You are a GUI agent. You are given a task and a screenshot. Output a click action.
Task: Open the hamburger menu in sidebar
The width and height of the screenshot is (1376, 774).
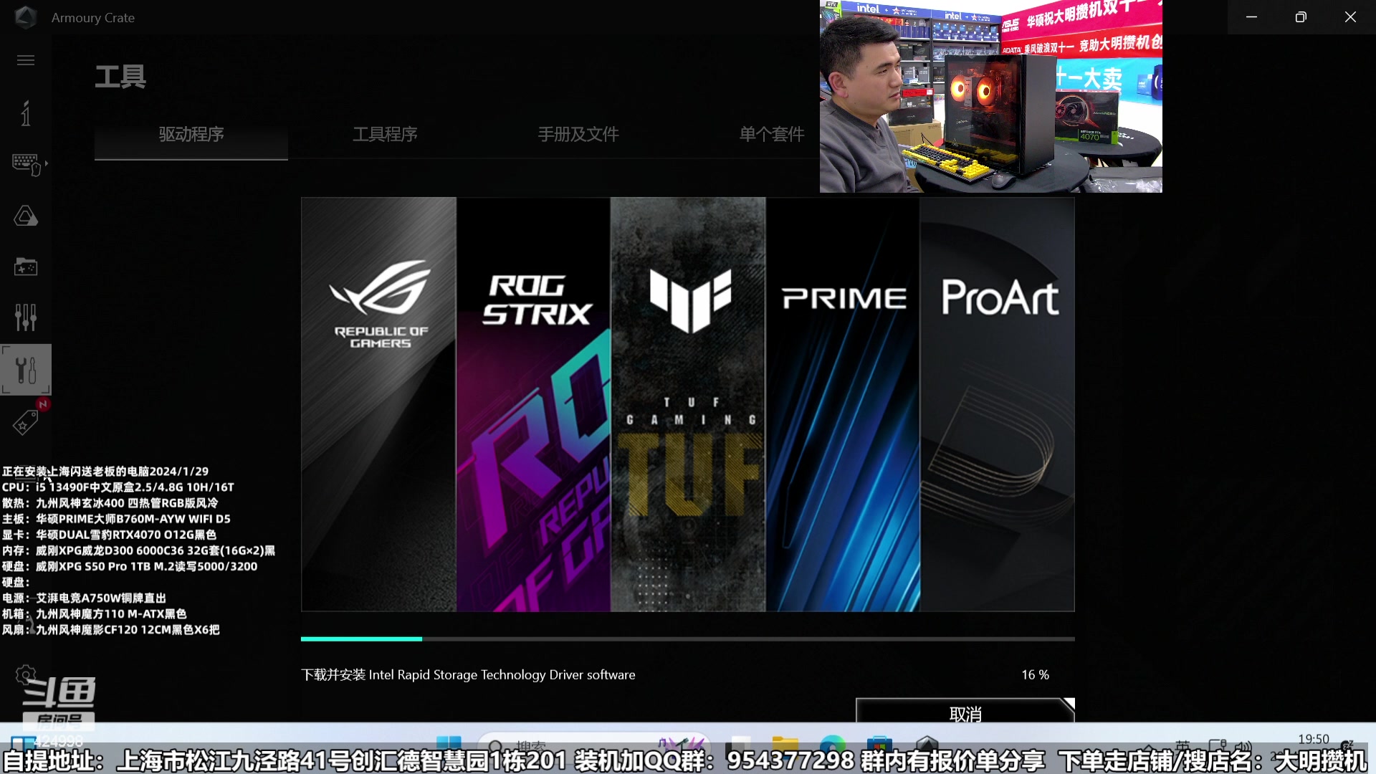(26, 60)
